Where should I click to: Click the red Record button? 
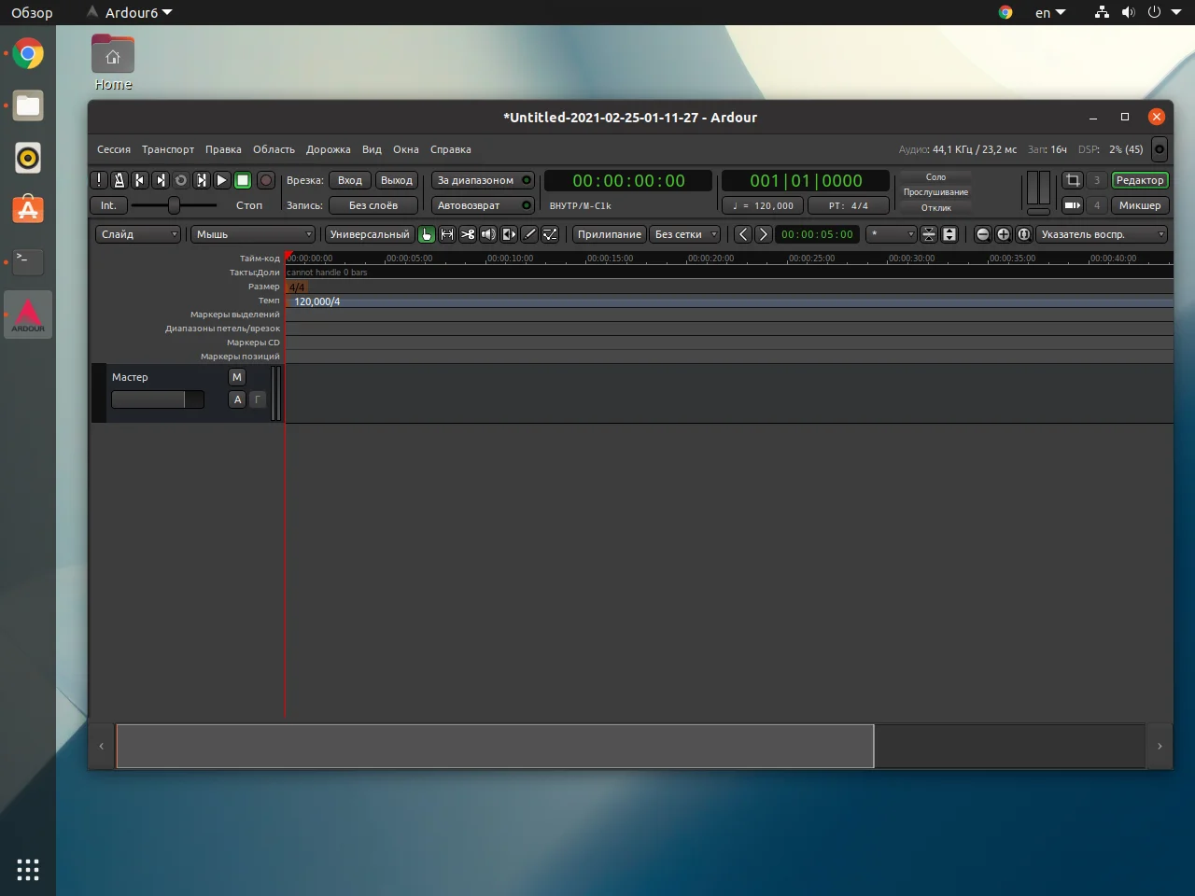266,180
